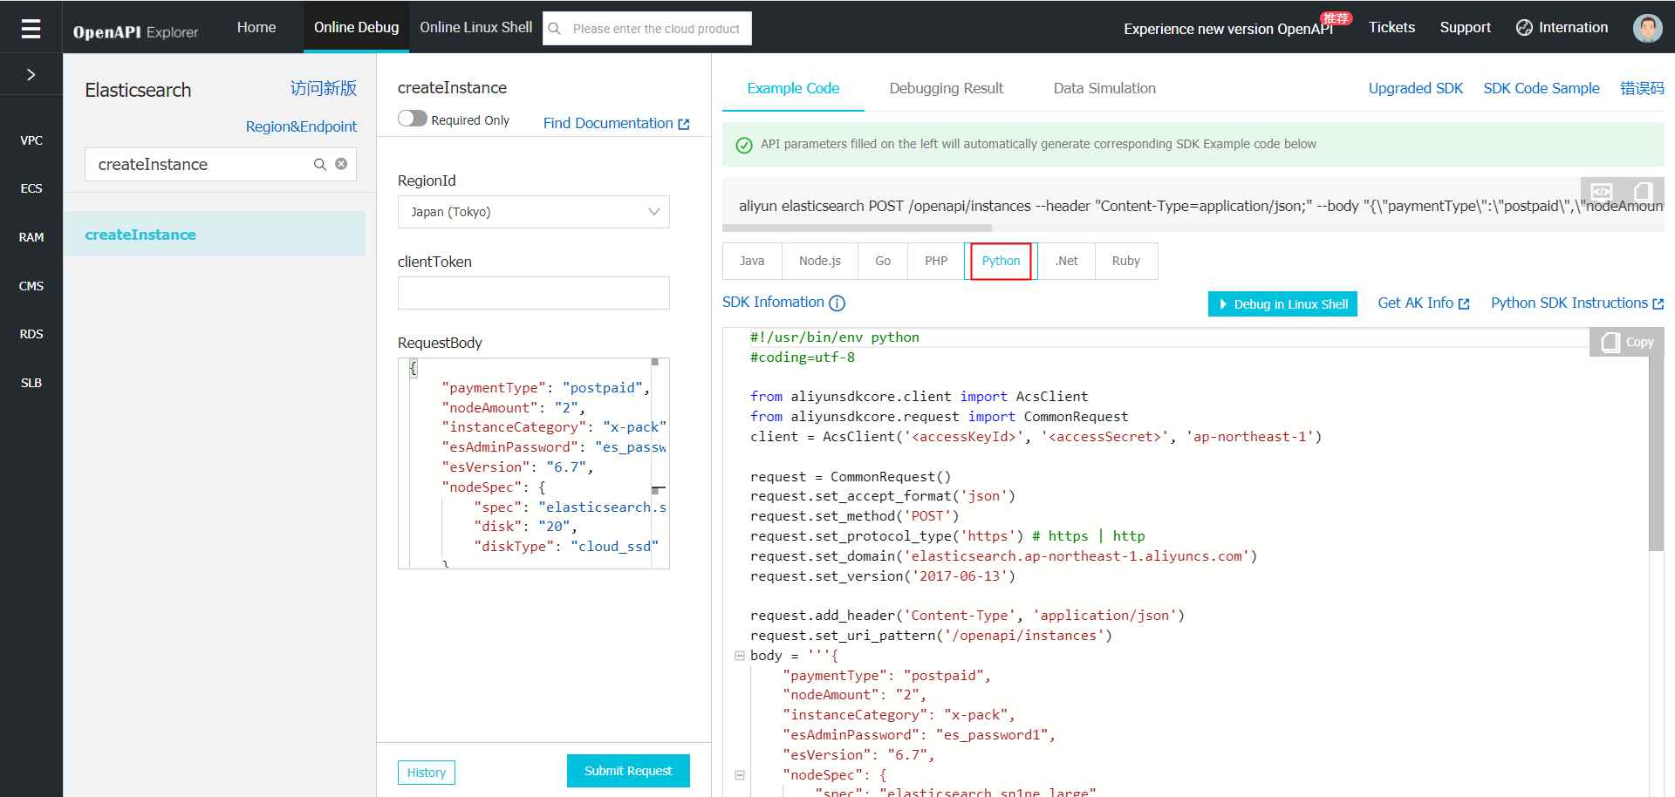This screenshot has width=1675, height=797.
Task: Click the search magnifier in createInstance field
Action: 320,164
